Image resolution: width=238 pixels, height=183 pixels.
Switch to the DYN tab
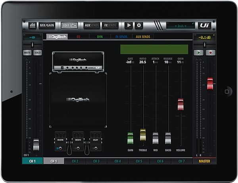tap(100, 37)
